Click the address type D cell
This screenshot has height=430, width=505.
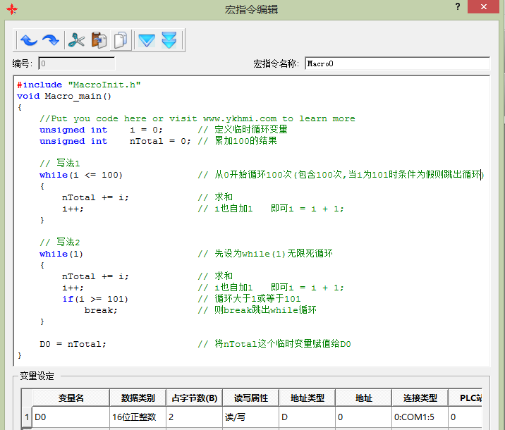(x=307, y=417)
